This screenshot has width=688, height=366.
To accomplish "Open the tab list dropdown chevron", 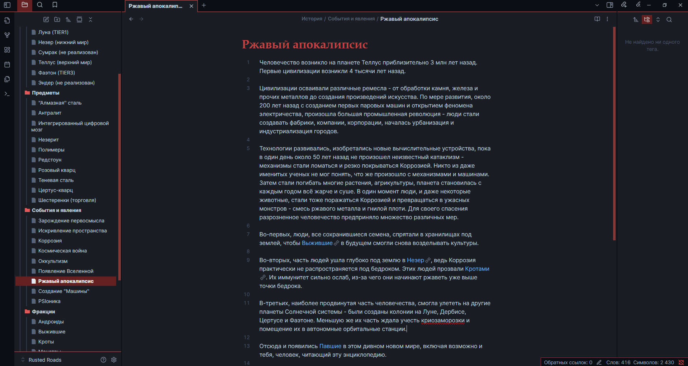I will [597, 5].
